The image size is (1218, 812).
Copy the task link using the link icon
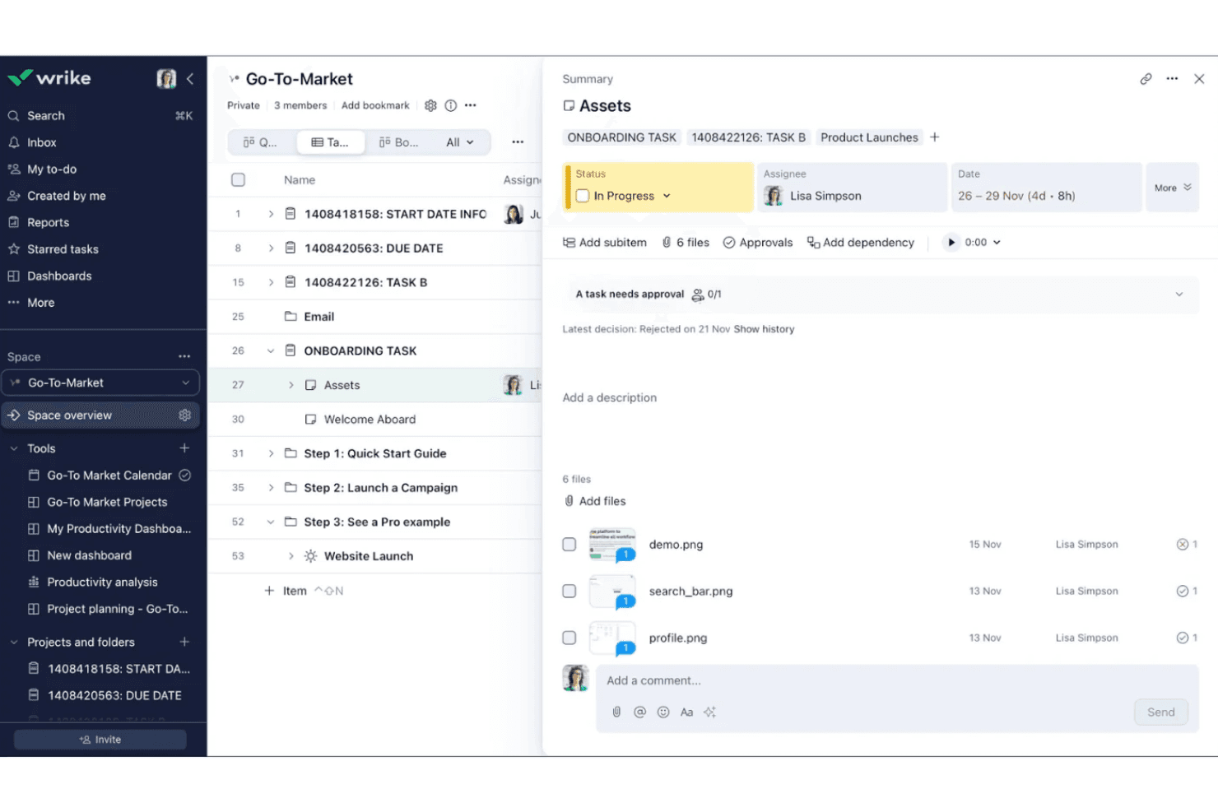[x=1146, y=79]
